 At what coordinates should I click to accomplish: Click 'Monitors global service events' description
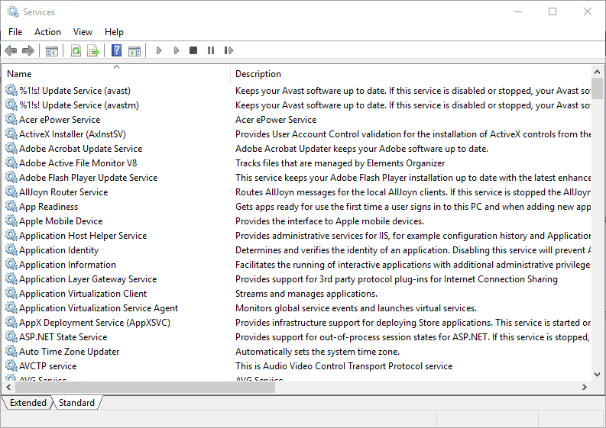coord(356,308)
